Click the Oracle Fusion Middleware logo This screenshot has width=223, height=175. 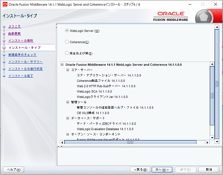171,16
